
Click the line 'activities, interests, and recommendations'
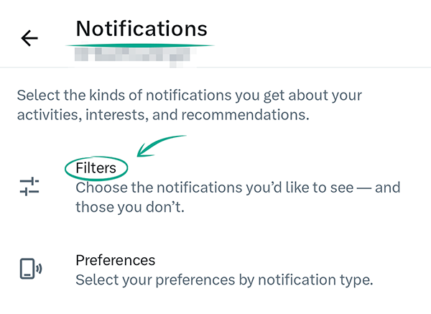click(162, 114)
